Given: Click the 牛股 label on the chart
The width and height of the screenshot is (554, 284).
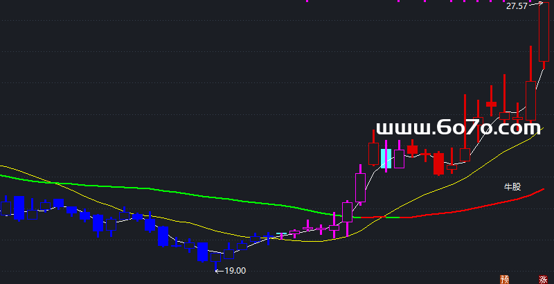Looking at the screenshot, I should tap(512, 187).
